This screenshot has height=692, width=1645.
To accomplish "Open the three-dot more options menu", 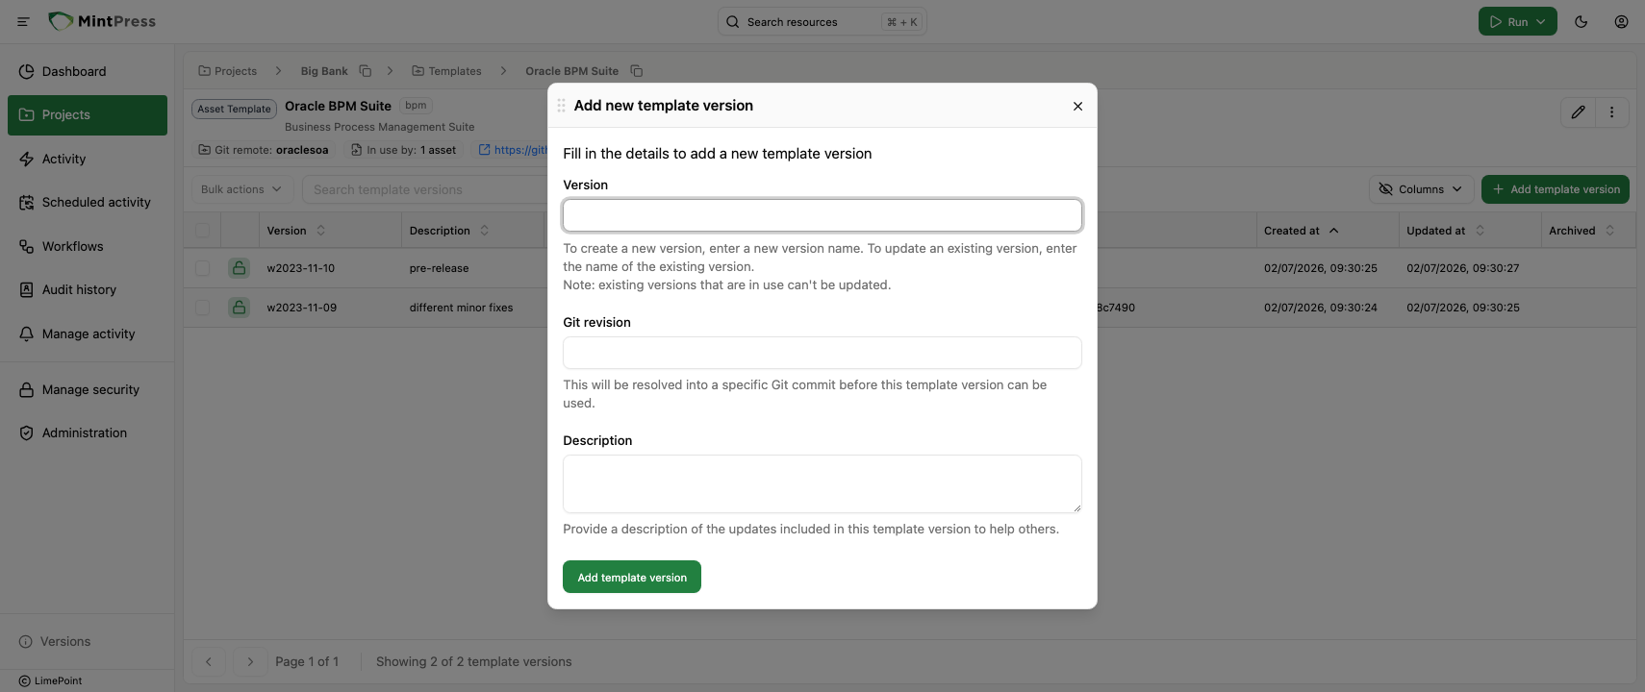I will tap(1611, 112).
